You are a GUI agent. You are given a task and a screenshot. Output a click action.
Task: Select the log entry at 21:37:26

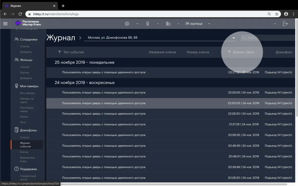click(x=171, y=124)
